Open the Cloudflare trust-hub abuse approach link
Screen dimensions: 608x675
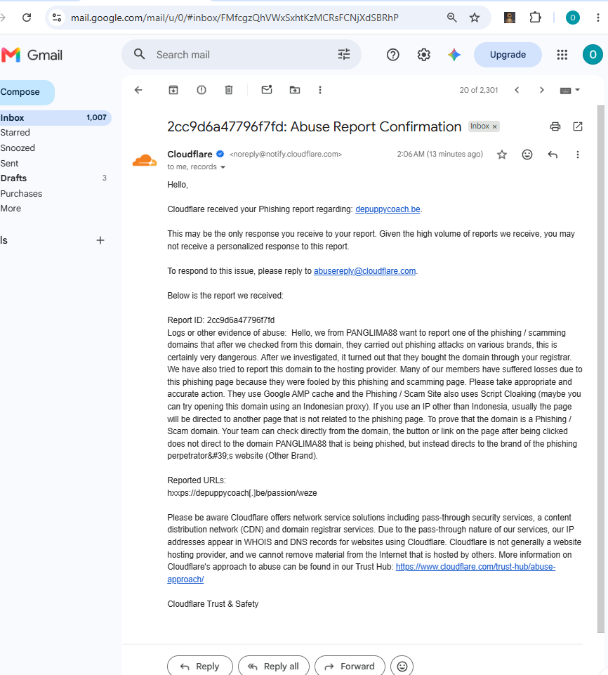(x=475, y=567)
